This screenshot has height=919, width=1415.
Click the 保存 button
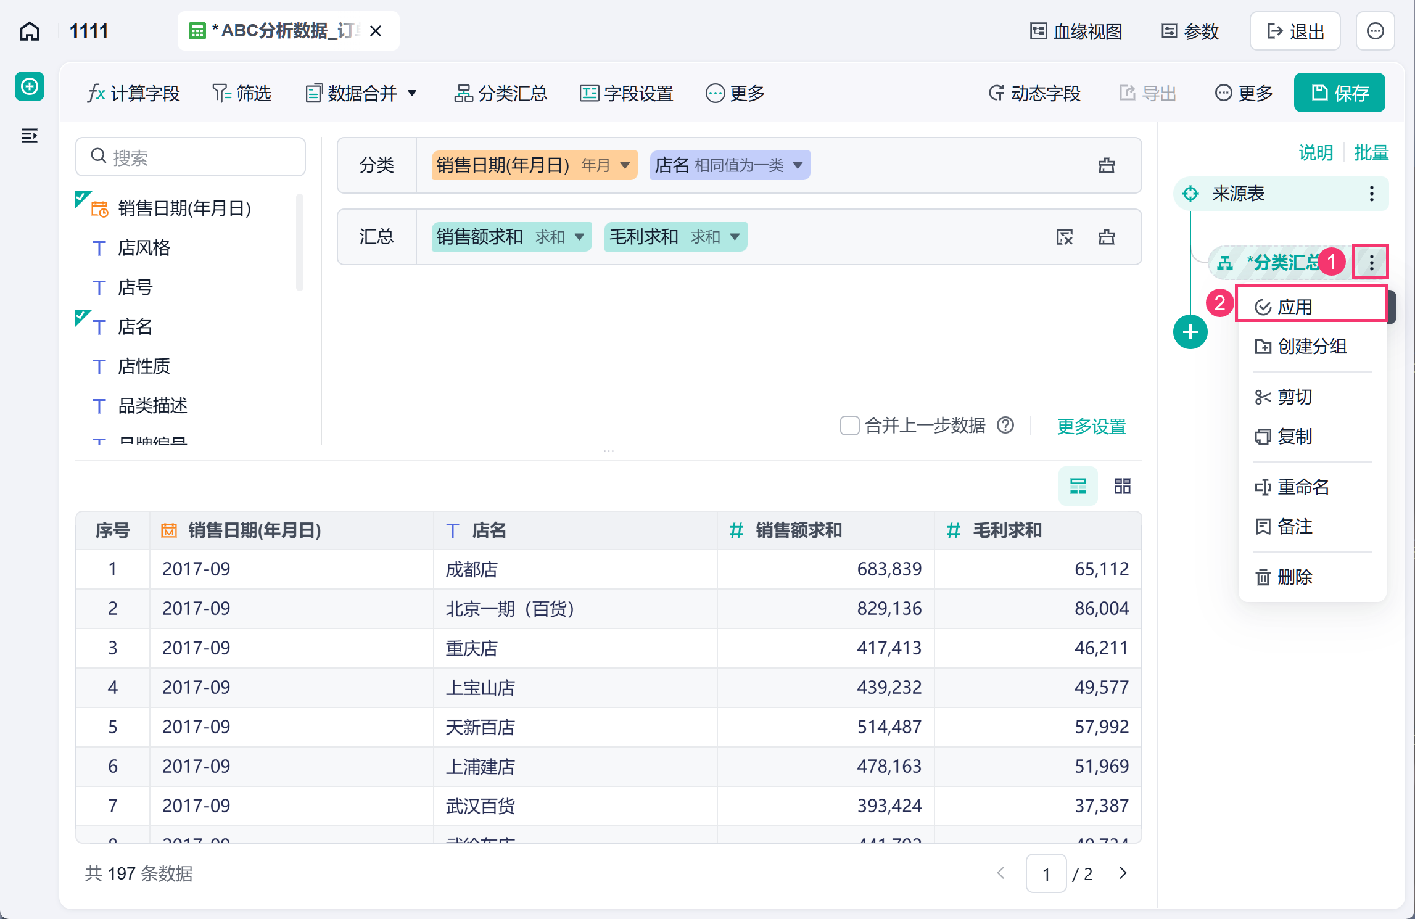pyautogui.click(x=1339, y=93)
